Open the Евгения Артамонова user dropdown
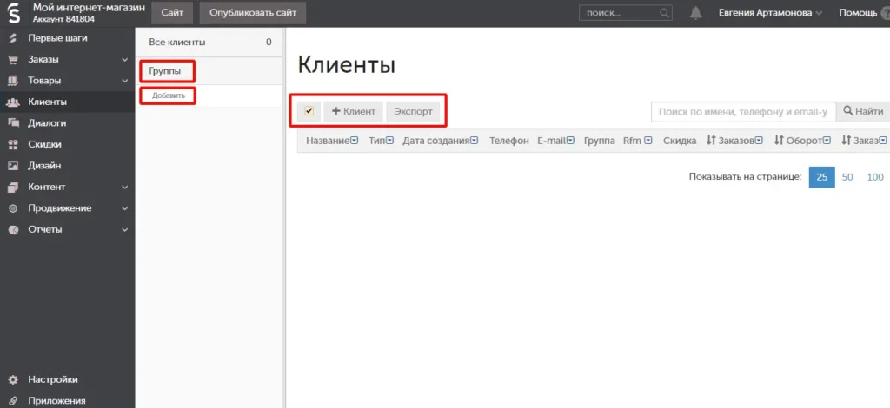Screen dimensions: 890x408 [x=770, y=13]
